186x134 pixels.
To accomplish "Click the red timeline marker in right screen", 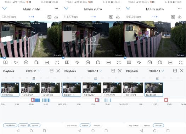I will click(166, 100).
